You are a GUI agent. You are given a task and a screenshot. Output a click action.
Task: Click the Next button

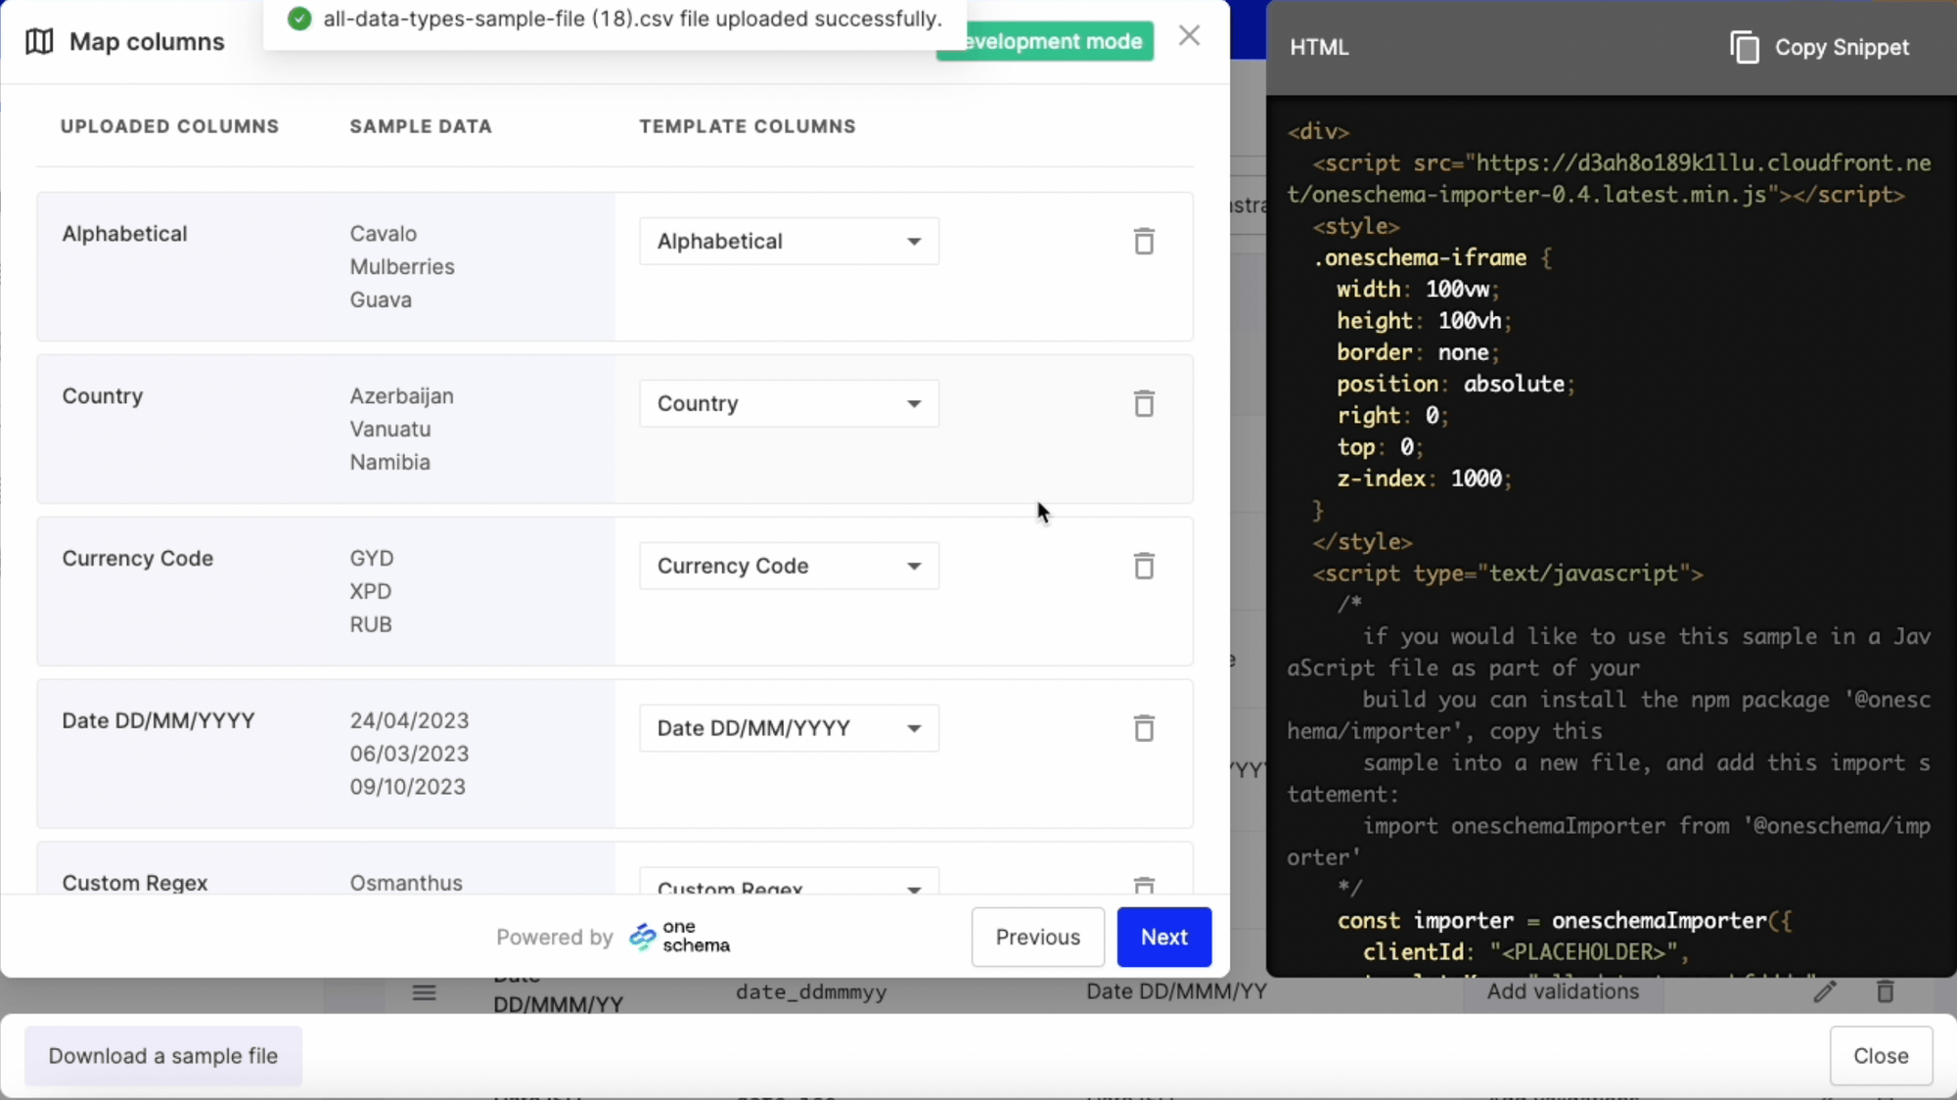click(x=1163, y=937)
